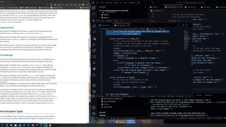
Task: Toggle bottom panel in front window title bar
Action: coord(172,21)
